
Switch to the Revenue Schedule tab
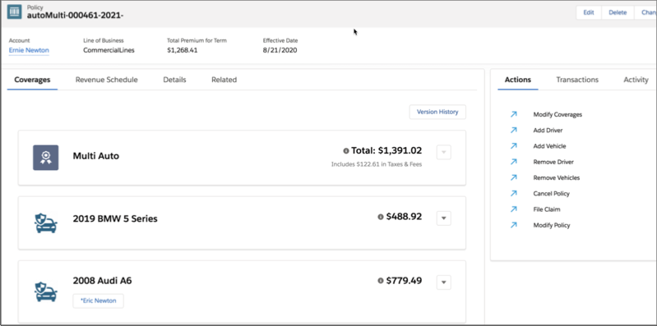pyautogui.click(x=106, y=80)
